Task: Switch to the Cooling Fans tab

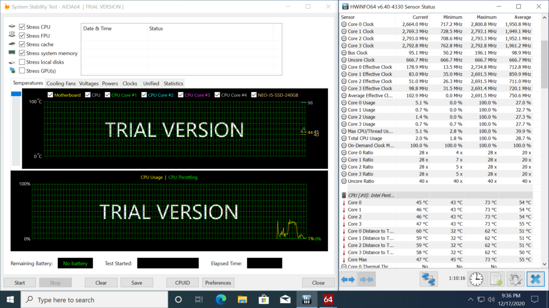Action: [61, 83]
